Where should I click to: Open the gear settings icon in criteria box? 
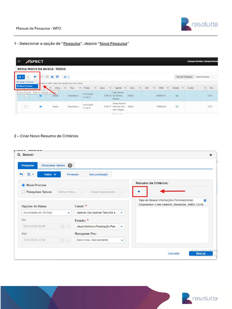pyautogui.click(x=205, y=200)
